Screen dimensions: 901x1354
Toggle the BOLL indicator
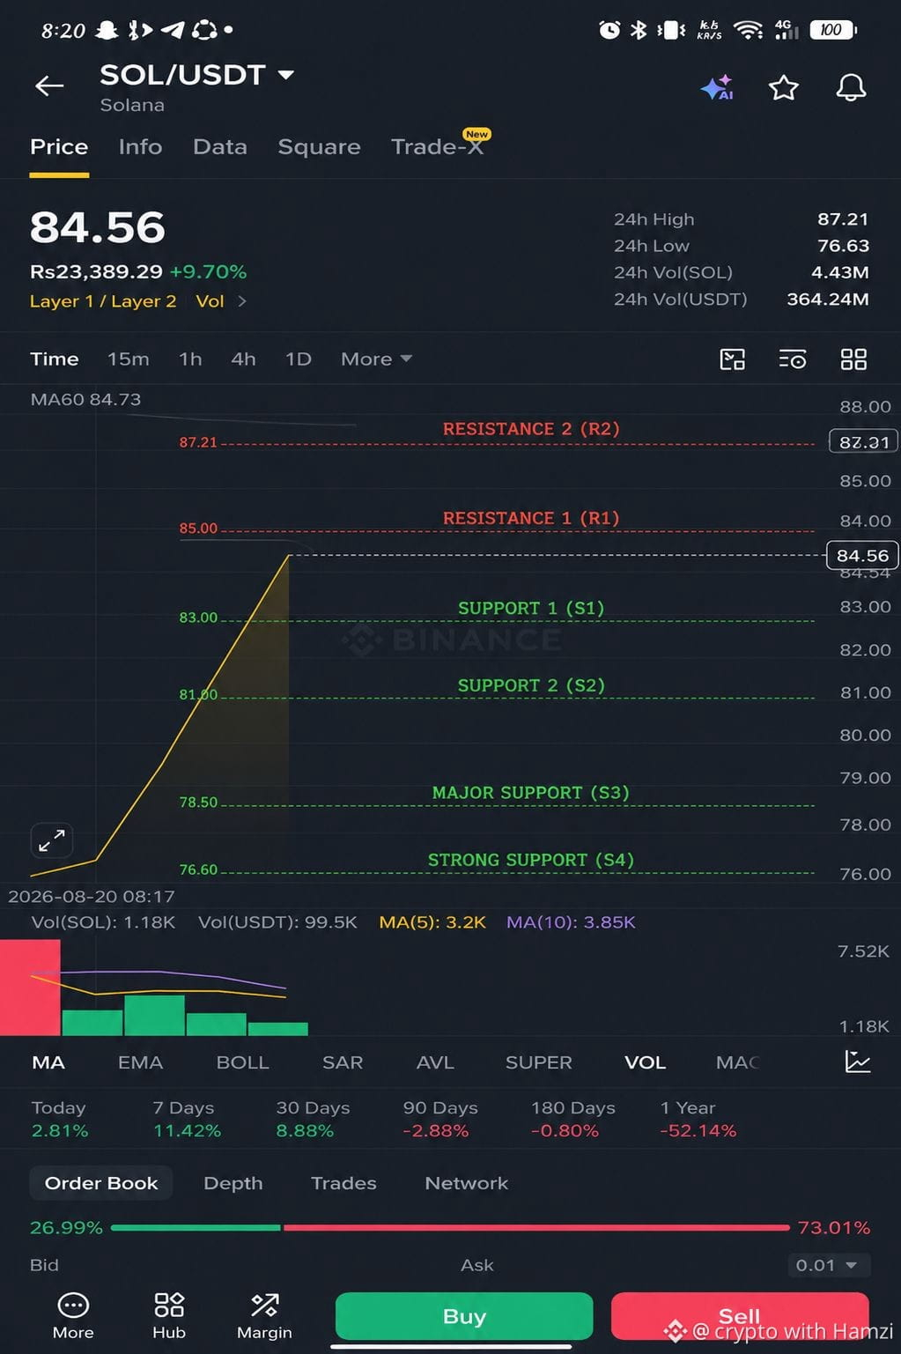click(x=242, y=1062)
